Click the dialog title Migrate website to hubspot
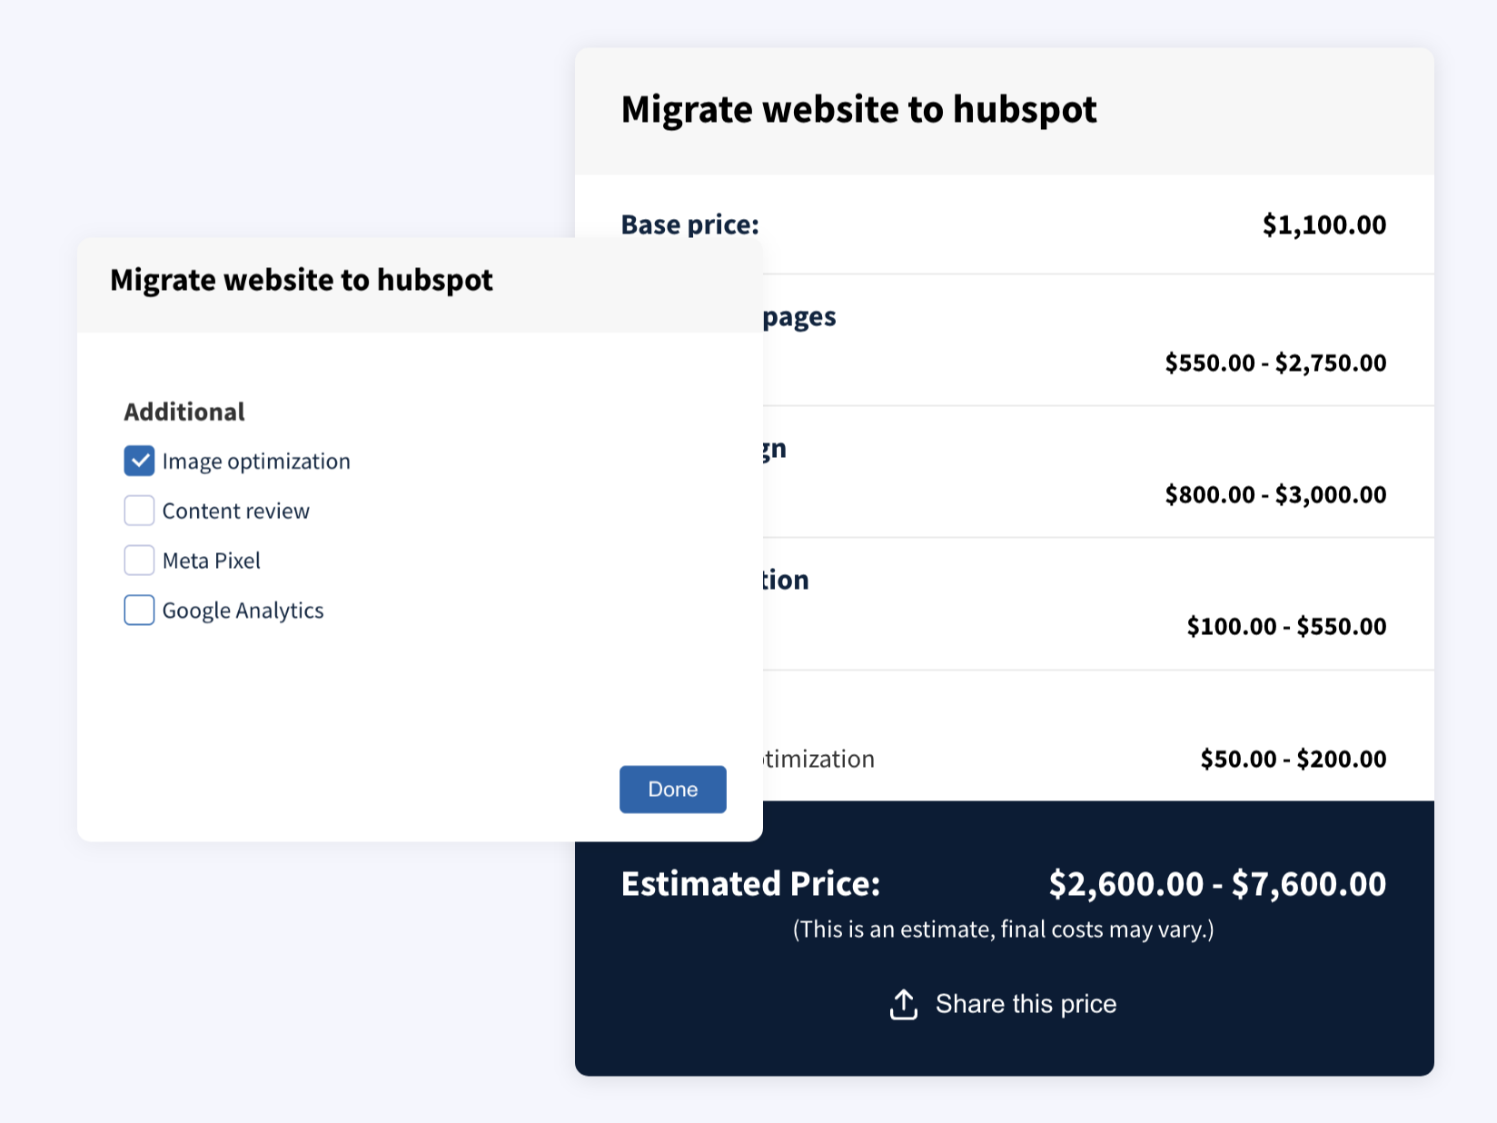1497x1123 pixels. tap(301, 281)
